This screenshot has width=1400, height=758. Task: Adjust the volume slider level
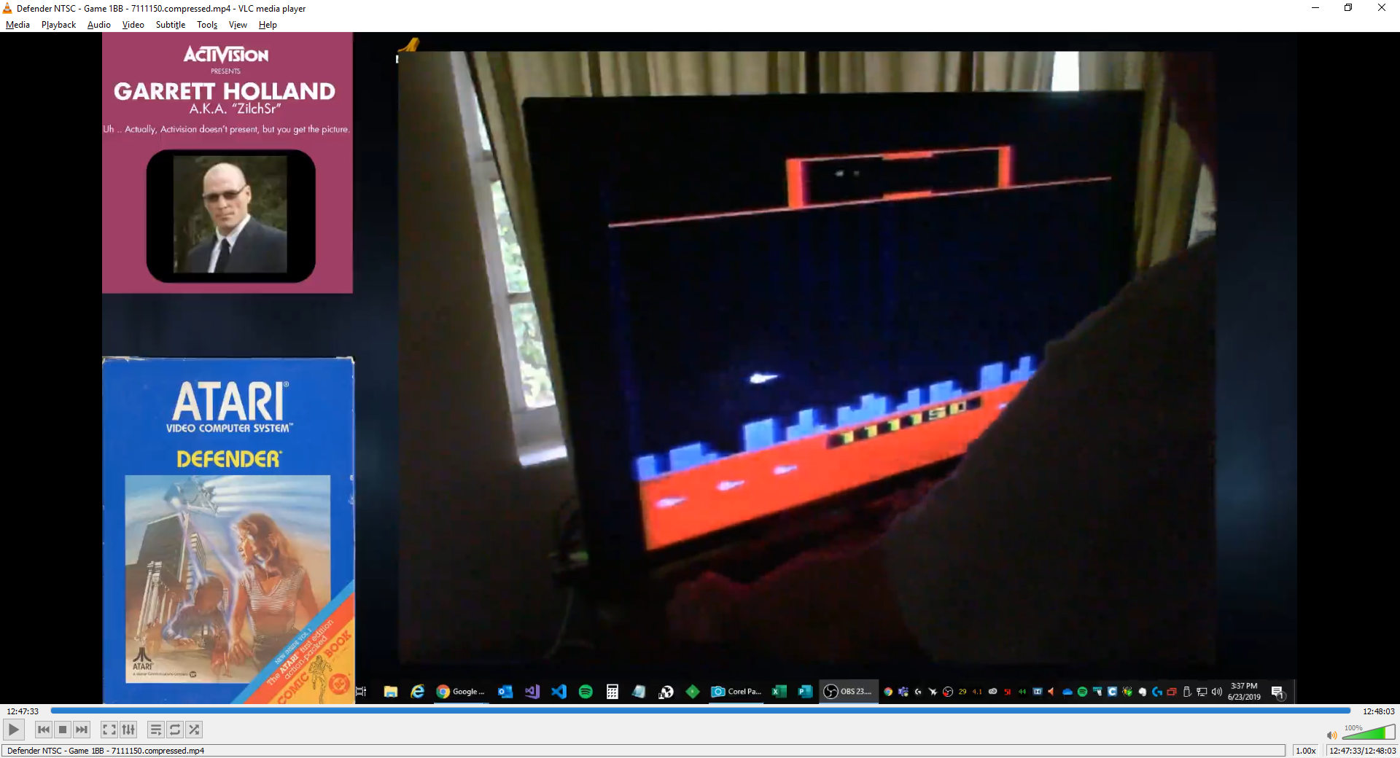(x=1368, y=733)
